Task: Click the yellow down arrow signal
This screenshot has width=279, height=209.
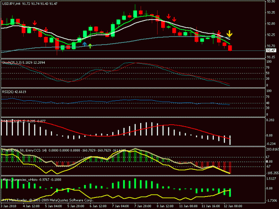Action: click(229, 34)
